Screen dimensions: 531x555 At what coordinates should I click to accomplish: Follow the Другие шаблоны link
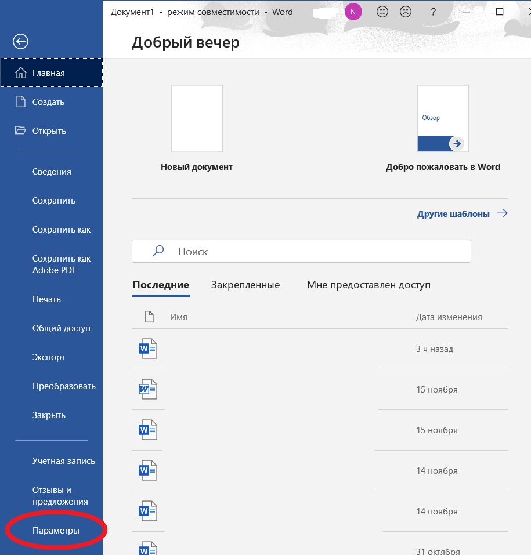453,214
